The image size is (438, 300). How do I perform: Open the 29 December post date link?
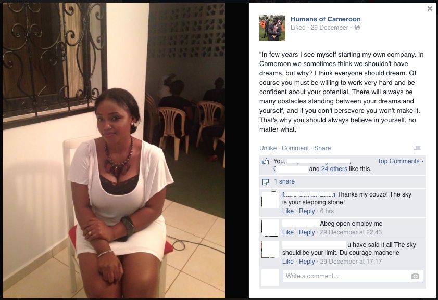point(329,28)
